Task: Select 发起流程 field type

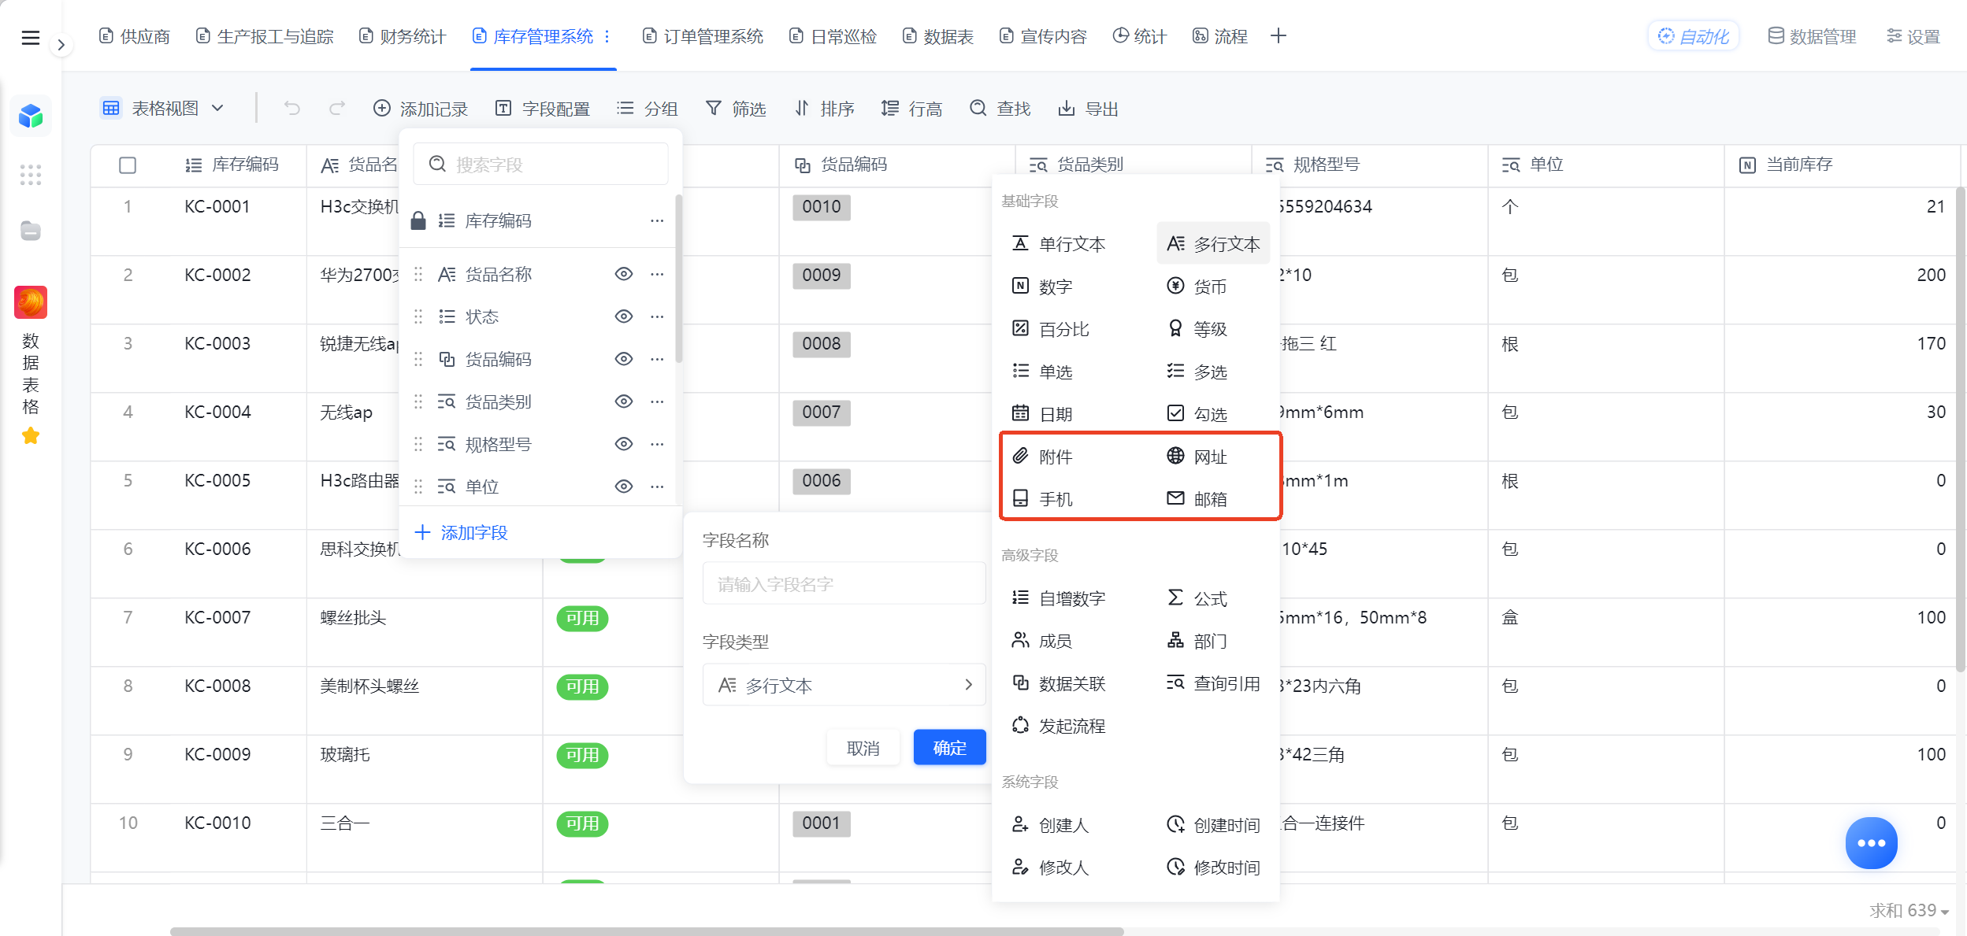Action: pos(1059,726)
